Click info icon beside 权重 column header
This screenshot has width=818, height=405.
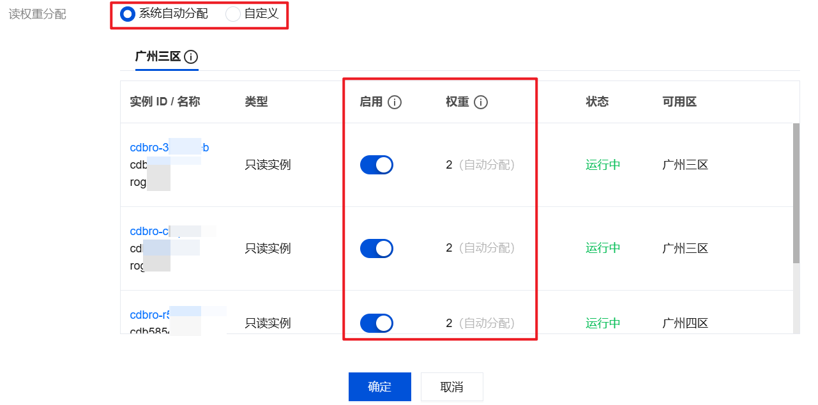tap(481, 102)
